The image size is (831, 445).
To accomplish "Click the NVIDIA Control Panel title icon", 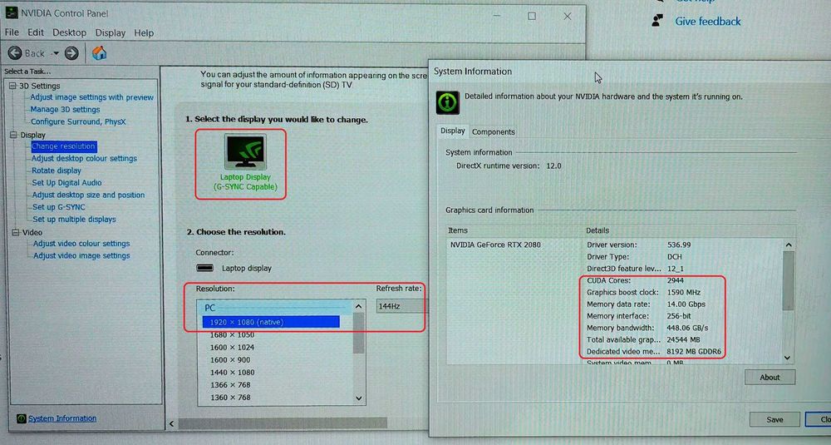I will pos(11,12).
